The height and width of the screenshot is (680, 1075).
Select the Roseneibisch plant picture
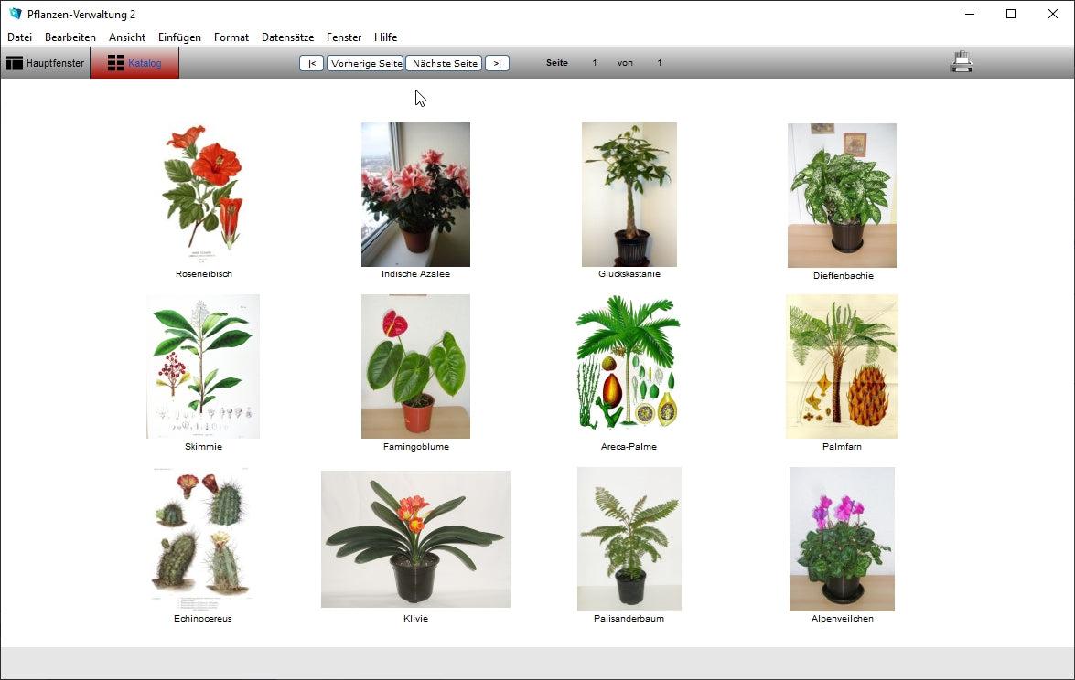click(203, 192)
